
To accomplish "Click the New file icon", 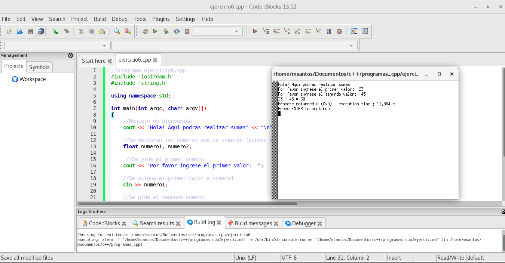I will click(9, 31).
